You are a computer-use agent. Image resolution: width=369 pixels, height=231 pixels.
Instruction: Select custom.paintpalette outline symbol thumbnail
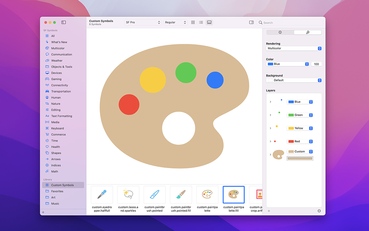click(207, 195)
